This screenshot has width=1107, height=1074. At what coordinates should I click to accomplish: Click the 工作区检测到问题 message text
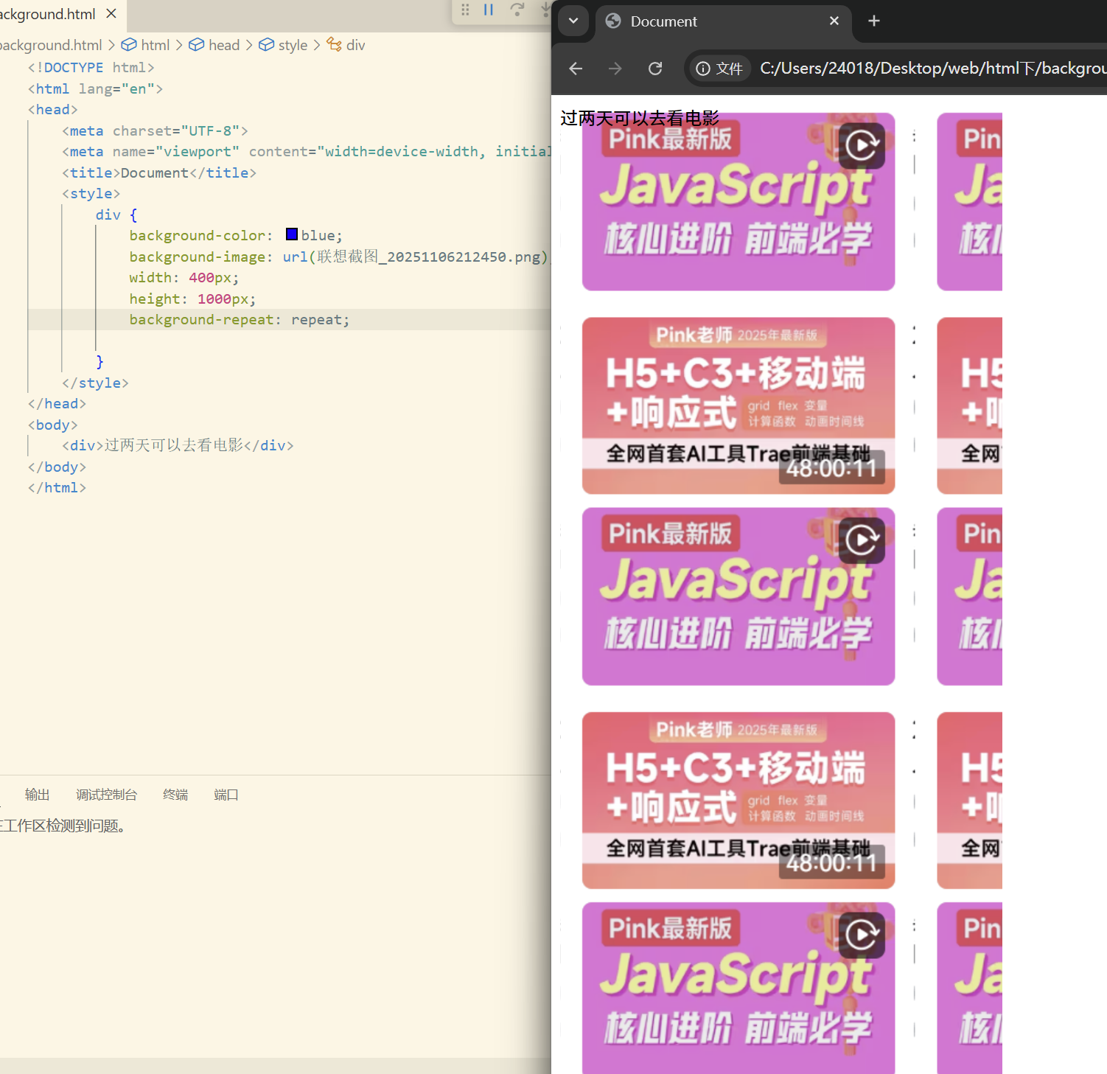65,826
